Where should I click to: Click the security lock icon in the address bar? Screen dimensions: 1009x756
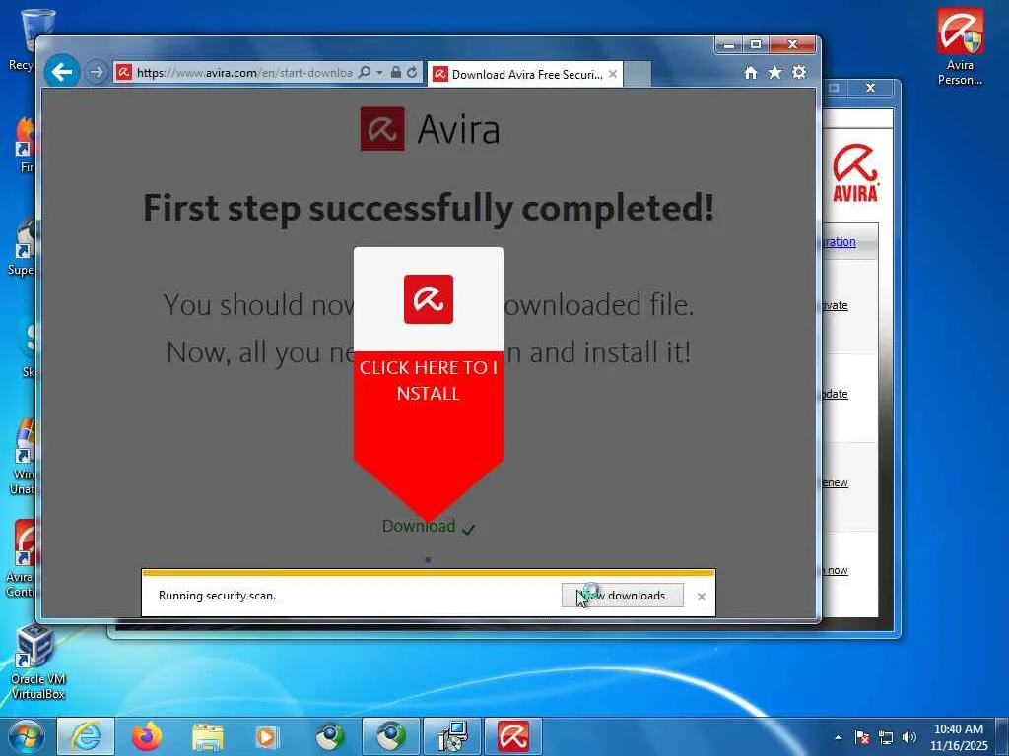pos(396,72)
